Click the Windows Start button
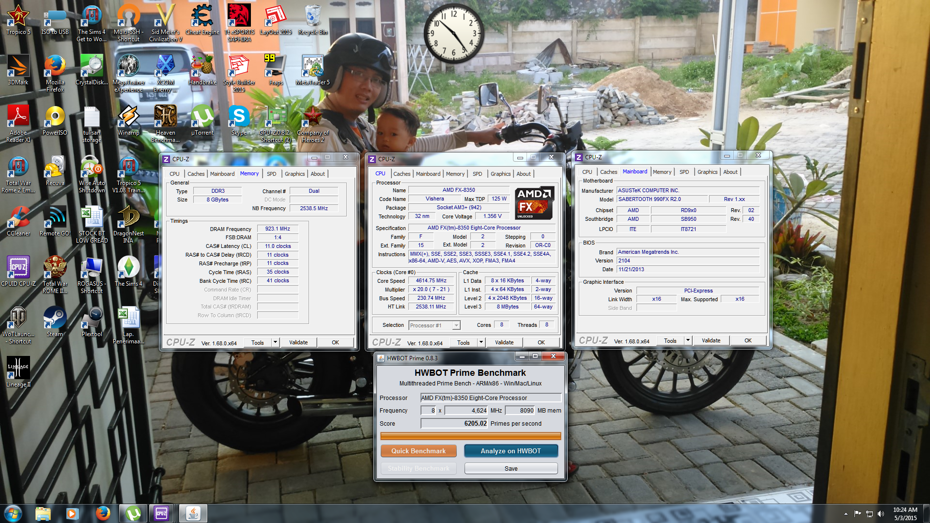Viewport: 930px width, 523px height. pos(13,513)
